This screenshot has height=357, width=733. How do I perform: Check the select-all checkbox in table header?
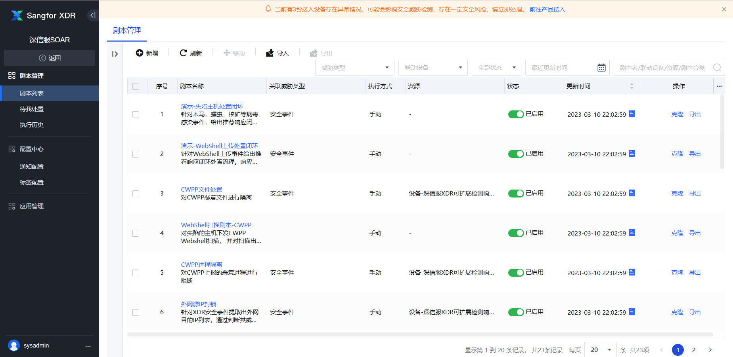[136, 86]
